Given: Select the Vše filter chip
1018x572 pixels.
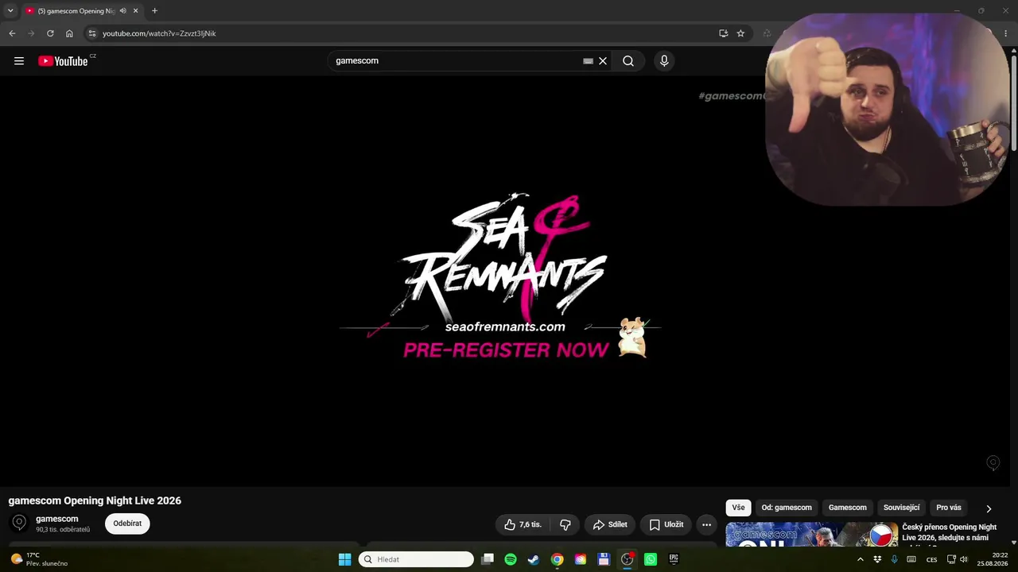Looking at the screenshot, I should pyautogui.click(x=738, y=508).
